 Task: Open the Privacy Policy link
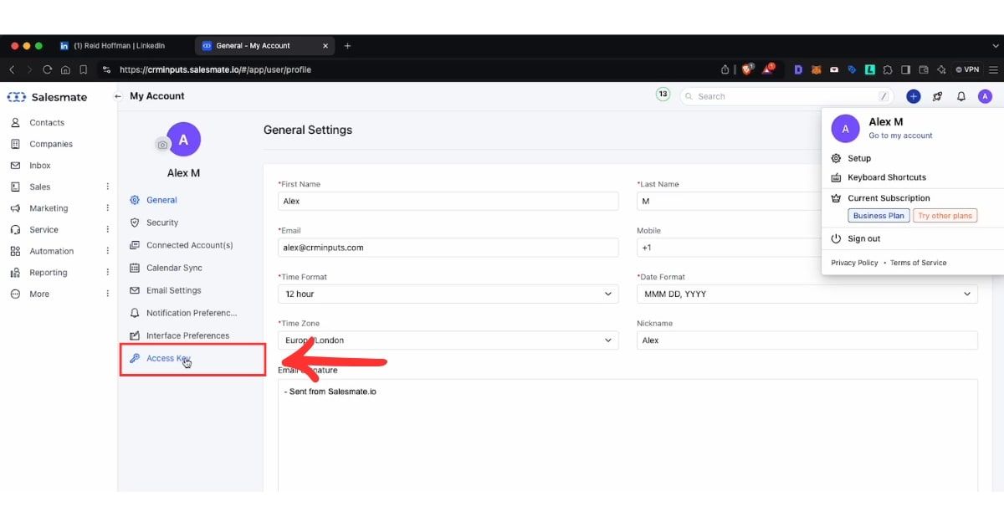854,263
